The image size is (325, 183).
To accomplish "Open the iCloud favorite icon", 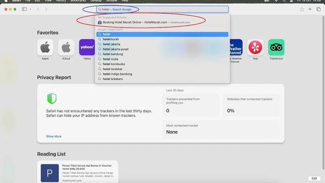I will (x=66, y=47).
